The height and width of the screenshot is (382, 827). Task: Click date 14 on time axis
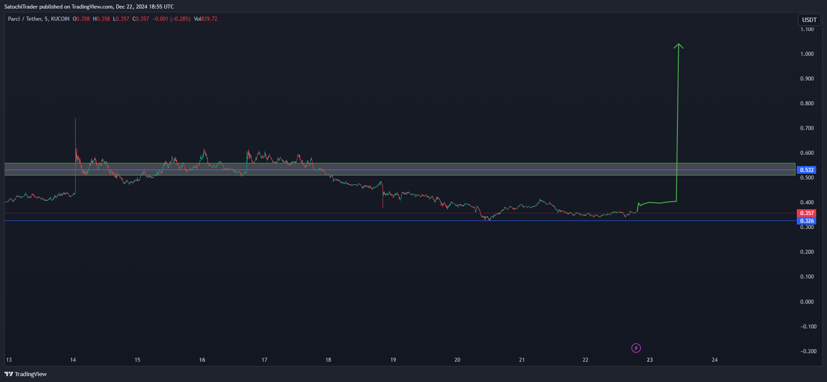(73, 360)
